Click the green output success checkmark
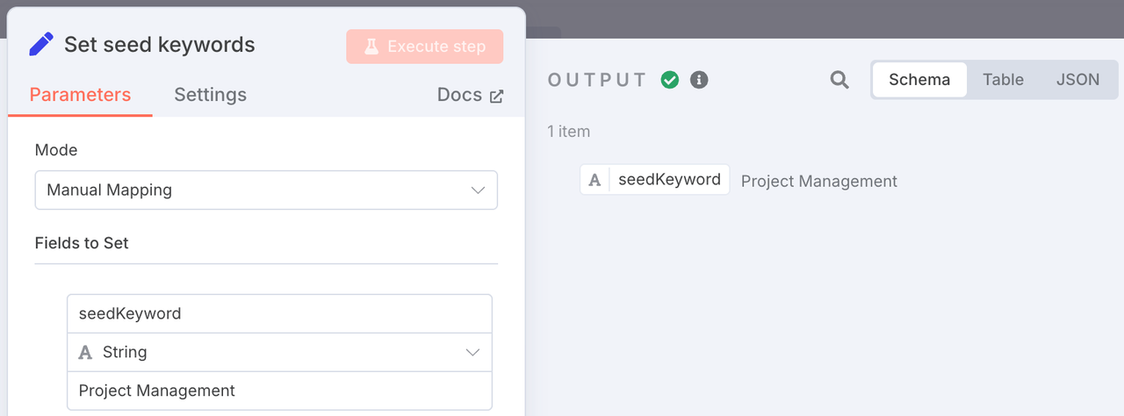1124x416 pixels. click(670, 80)
